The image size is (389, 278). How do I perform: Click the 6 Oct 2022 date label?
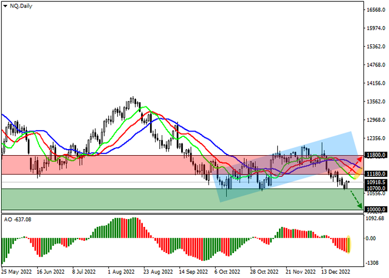tap(227, 272)
